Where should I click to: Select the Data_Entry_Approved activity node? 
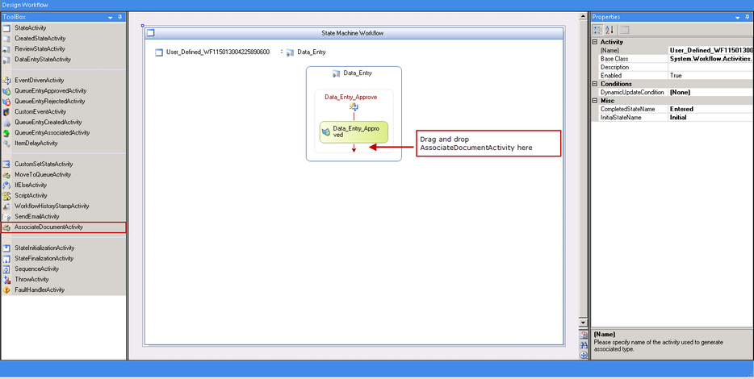tap(354, 131)
